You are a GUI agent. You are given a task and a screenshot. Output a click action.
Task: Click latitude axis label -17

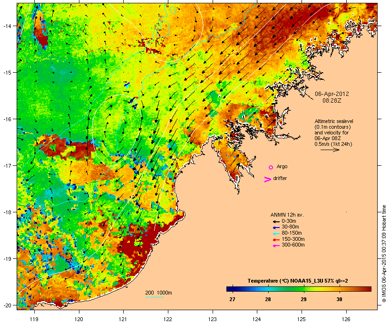click(7, 166)
